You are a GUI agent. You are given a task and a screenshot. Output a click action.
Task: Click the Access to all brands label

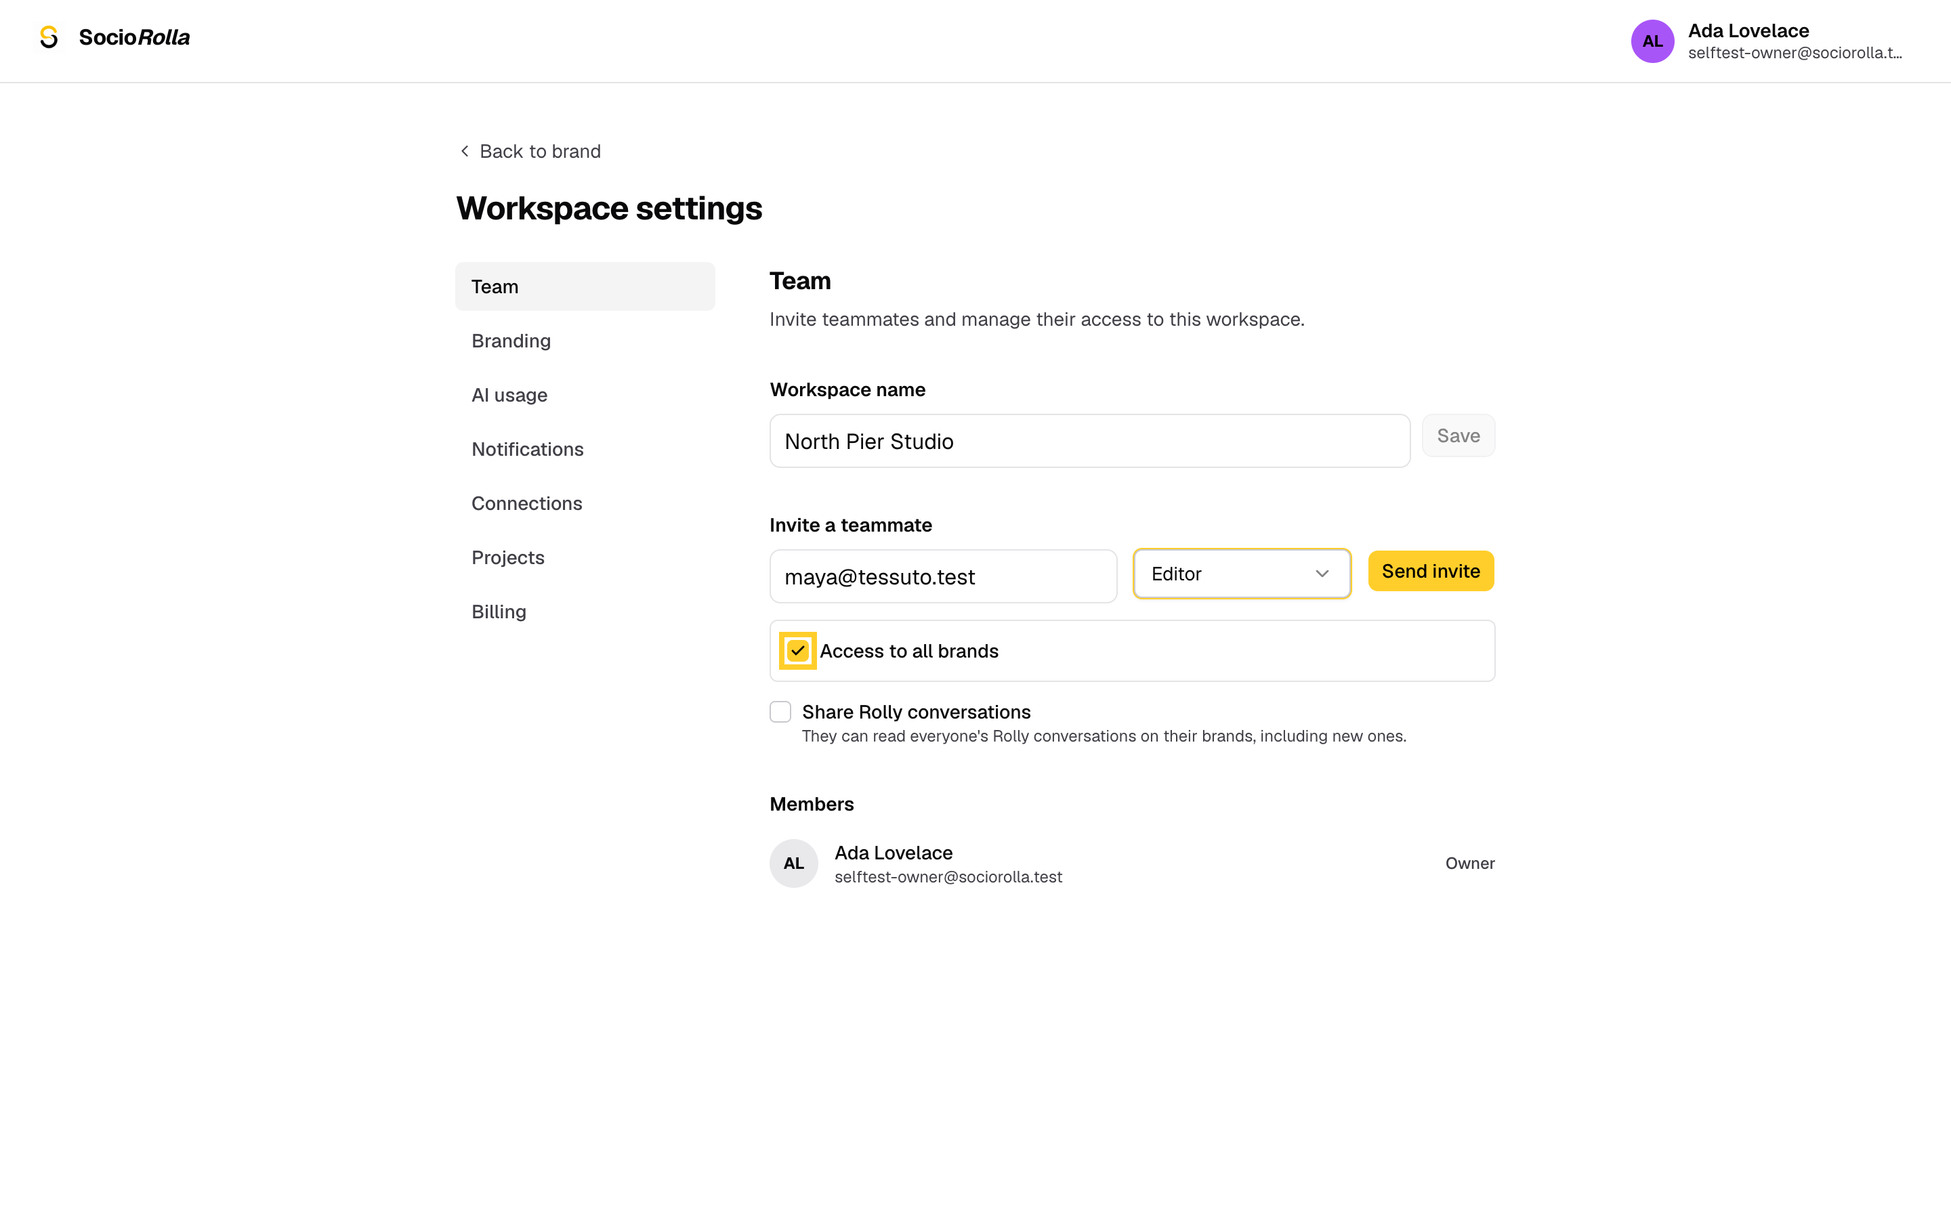[908, 651]
